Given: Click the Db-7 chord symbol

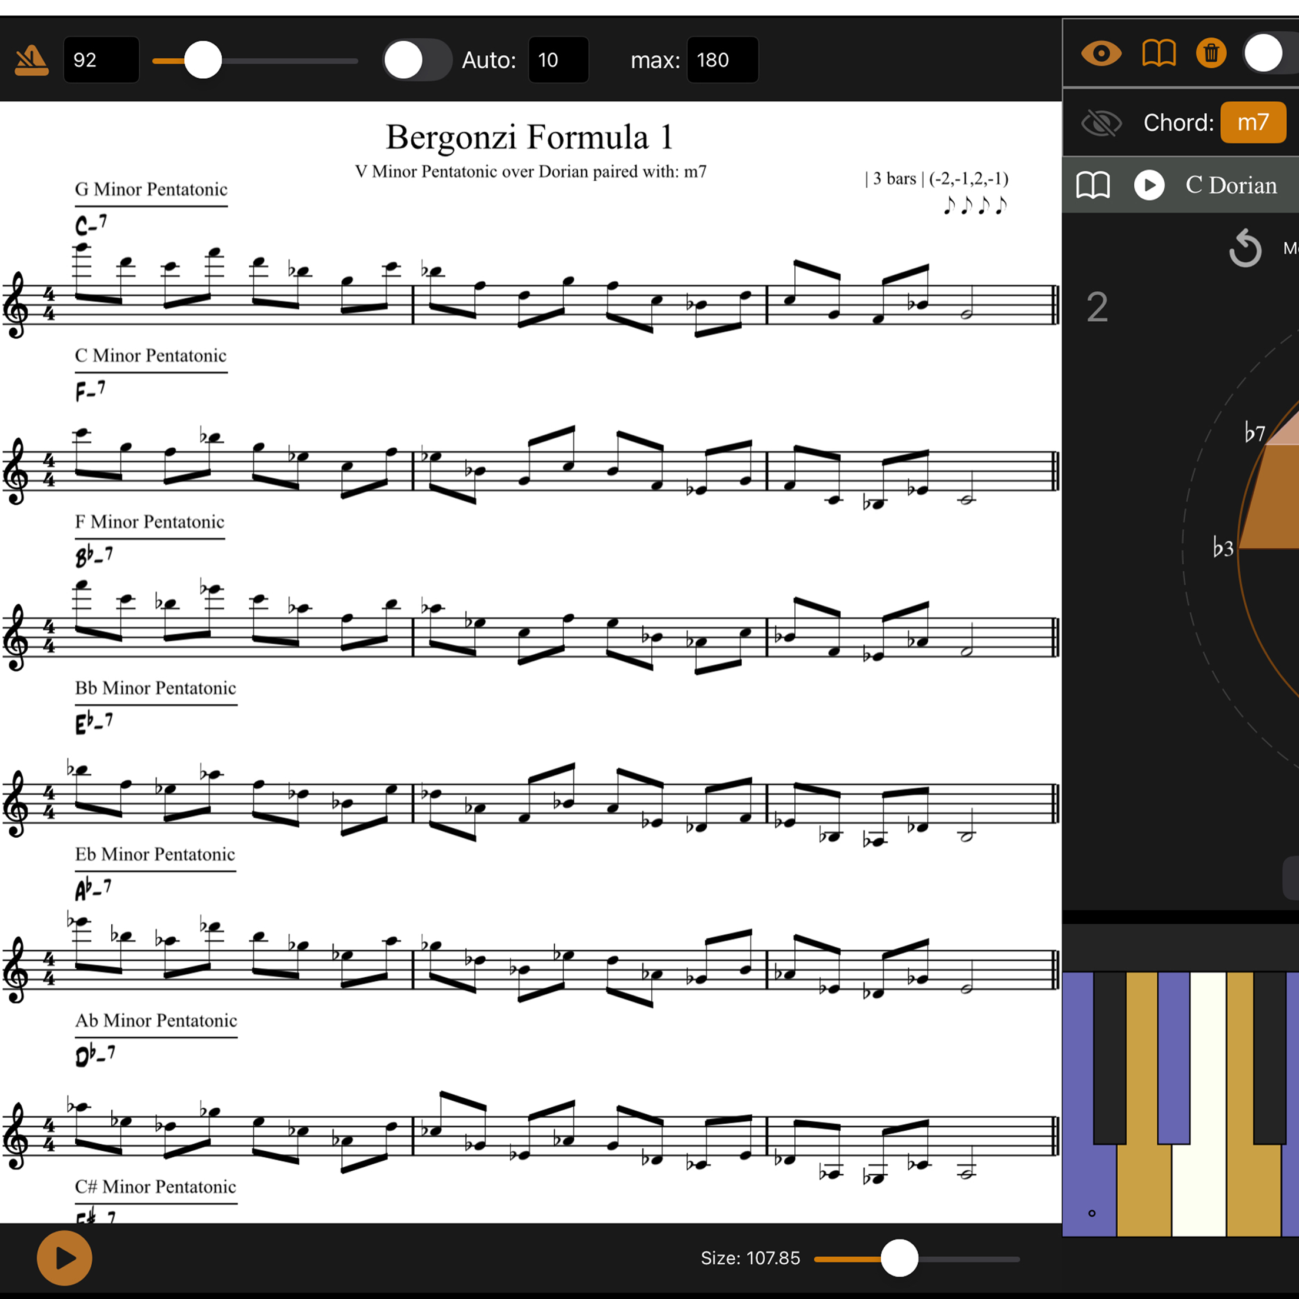Looking at the screenshot, I should tap(95, 1055).
